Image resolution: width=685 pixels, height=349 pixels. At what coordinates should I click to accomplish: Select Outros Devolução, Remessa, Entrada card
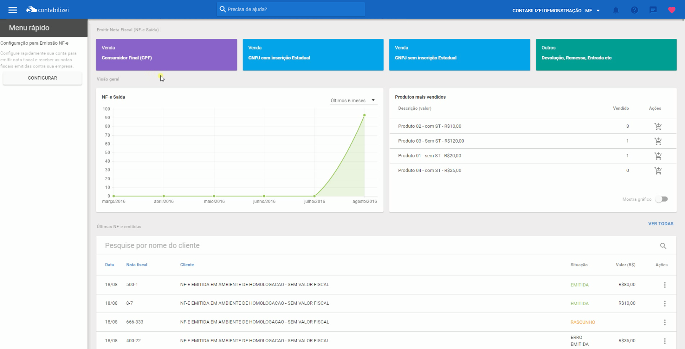pyautogui.click(x=606, y=54)
